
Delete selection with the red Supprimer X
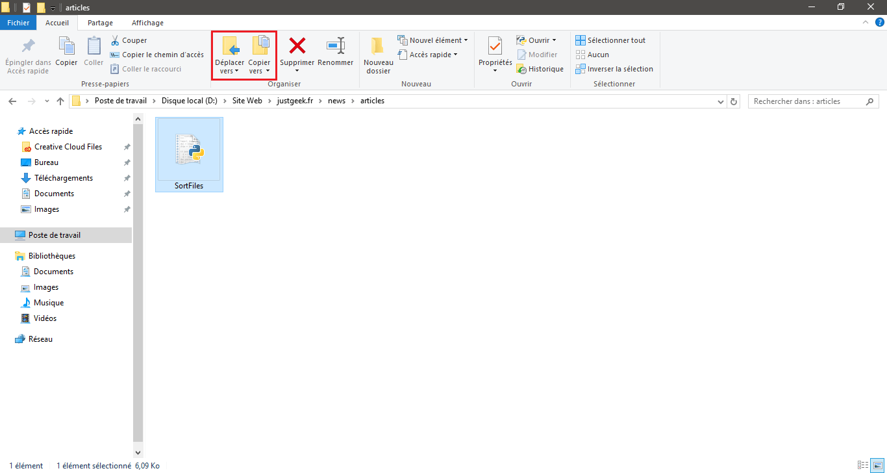(297, 45)
